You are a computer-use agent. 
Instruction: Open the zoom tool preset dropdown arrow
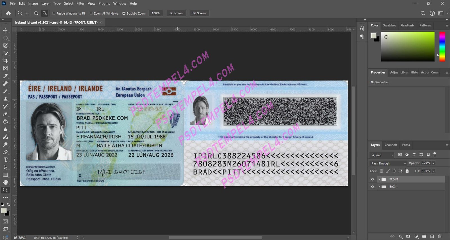(x=26, y=13)
